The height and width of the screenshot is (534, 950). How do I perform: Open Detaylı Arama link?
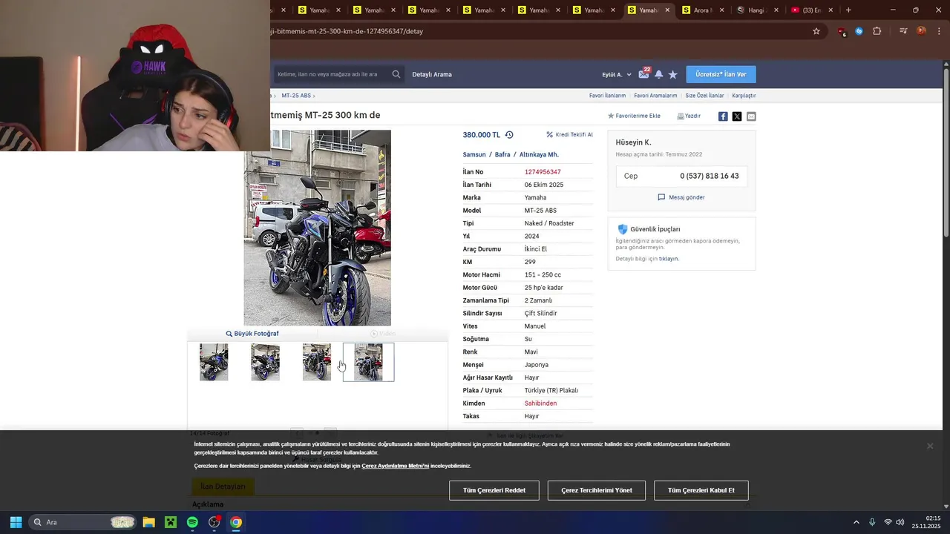click(432, 74)
